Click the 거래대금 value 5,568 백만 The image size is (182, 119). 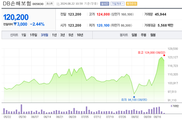click(165, 25)
